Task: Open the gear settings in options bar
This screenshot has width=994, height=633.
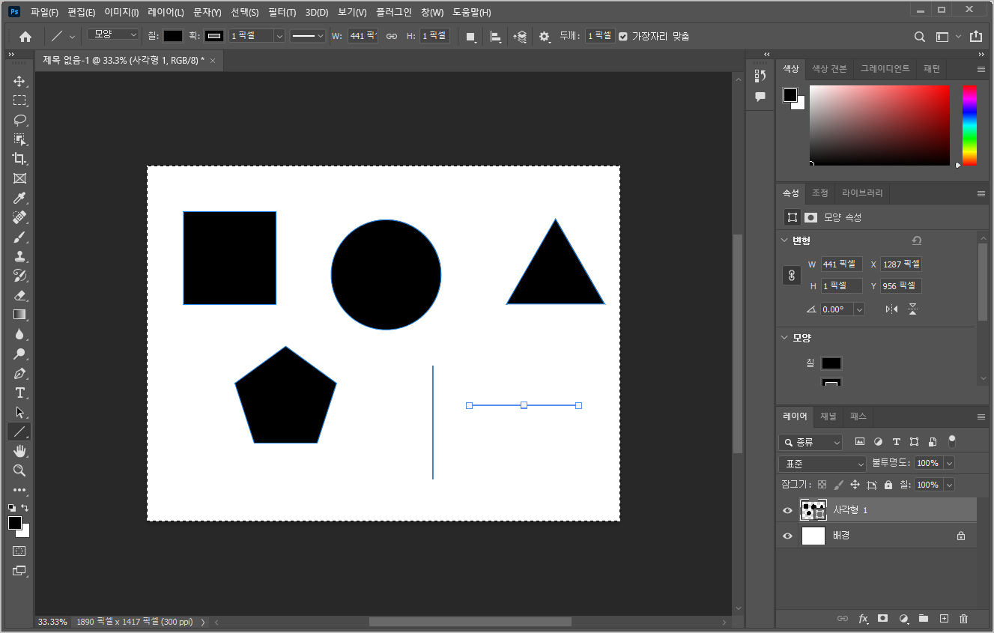Action: pos(545,36)
